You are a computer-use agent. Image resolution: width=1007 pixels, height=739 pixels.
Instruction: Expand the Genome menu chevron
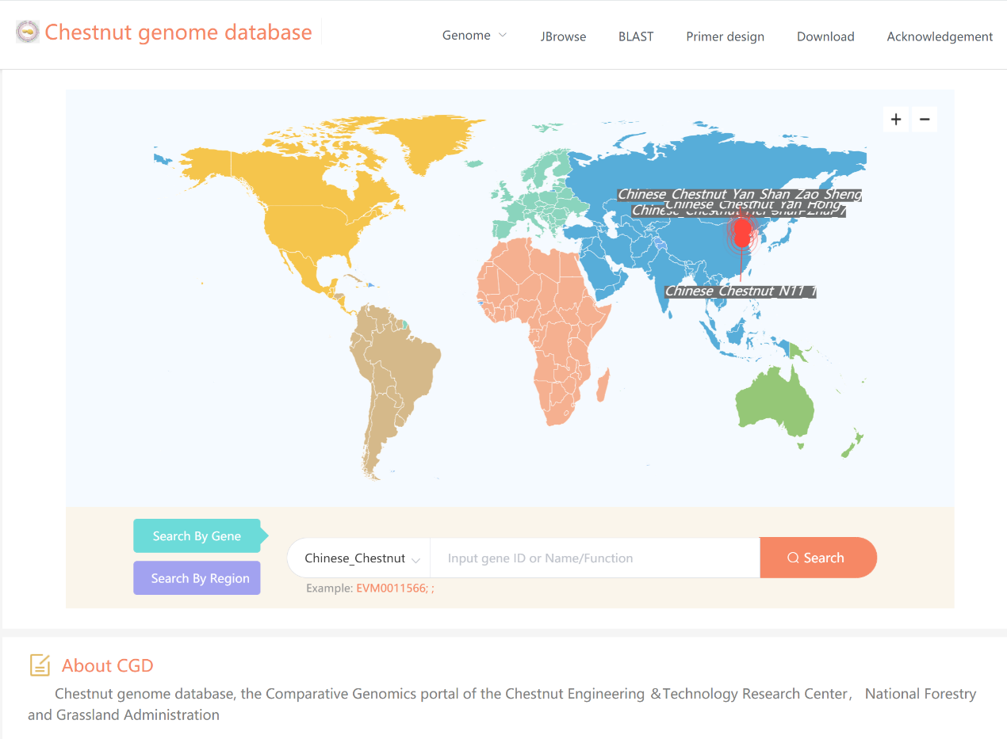(x=502, y=35)
